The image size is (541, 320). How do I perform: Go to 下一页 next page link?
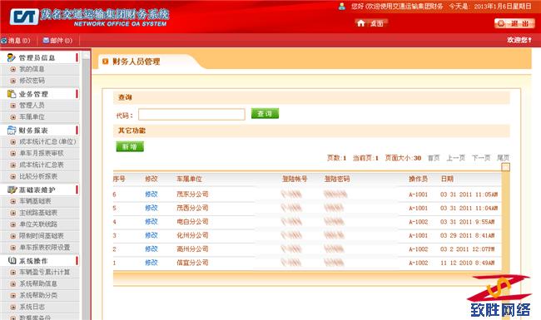(481, 158)
